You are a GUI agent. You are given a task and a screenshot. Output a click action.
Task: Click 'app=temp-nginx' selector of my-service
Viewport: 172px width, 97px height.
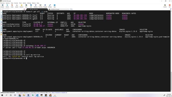pos(85,26)
